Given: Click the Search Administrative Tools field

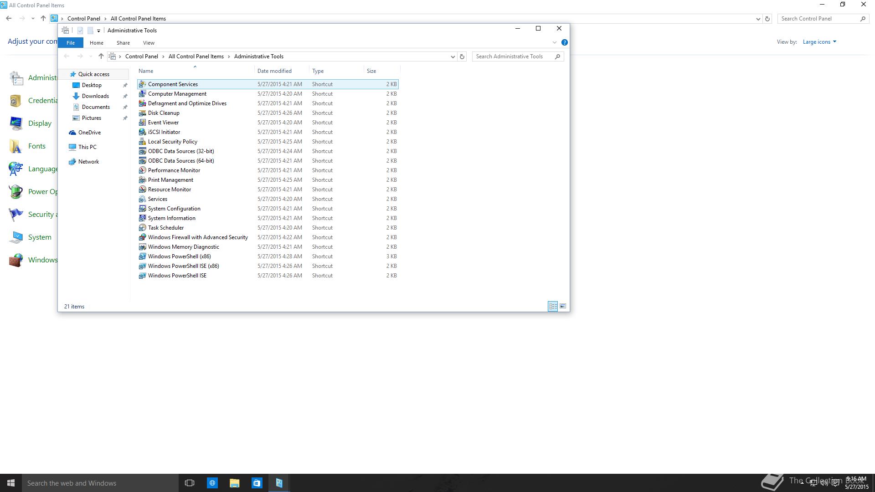Looking at the screenshot, I should [x=518, y=56].
